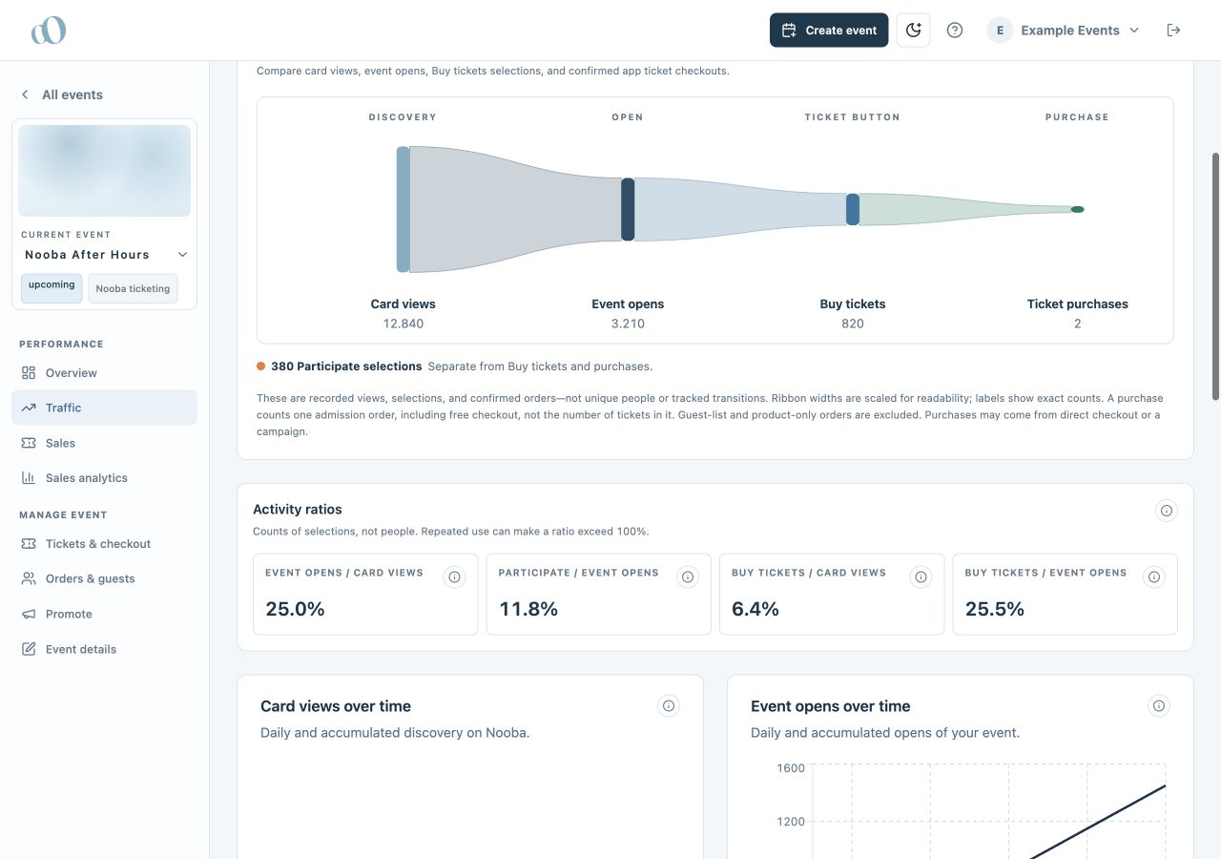Toggle dark mode moon icon
Screen dimensions: 1221x859
pyautogui.click(x=913, y=31)
